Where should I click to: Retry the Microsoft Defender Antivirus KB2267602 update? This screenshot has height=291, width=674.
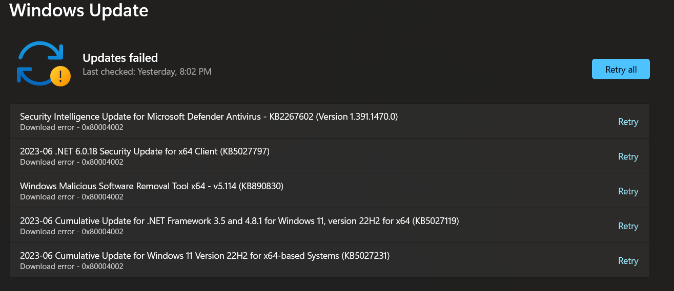(x=628, y=122)
